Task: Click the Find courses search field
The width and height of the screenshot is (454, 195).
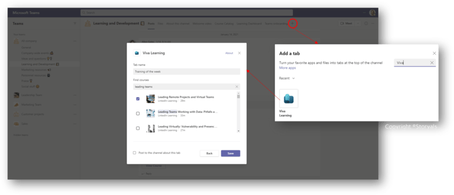Action: (x=187, y=87)
